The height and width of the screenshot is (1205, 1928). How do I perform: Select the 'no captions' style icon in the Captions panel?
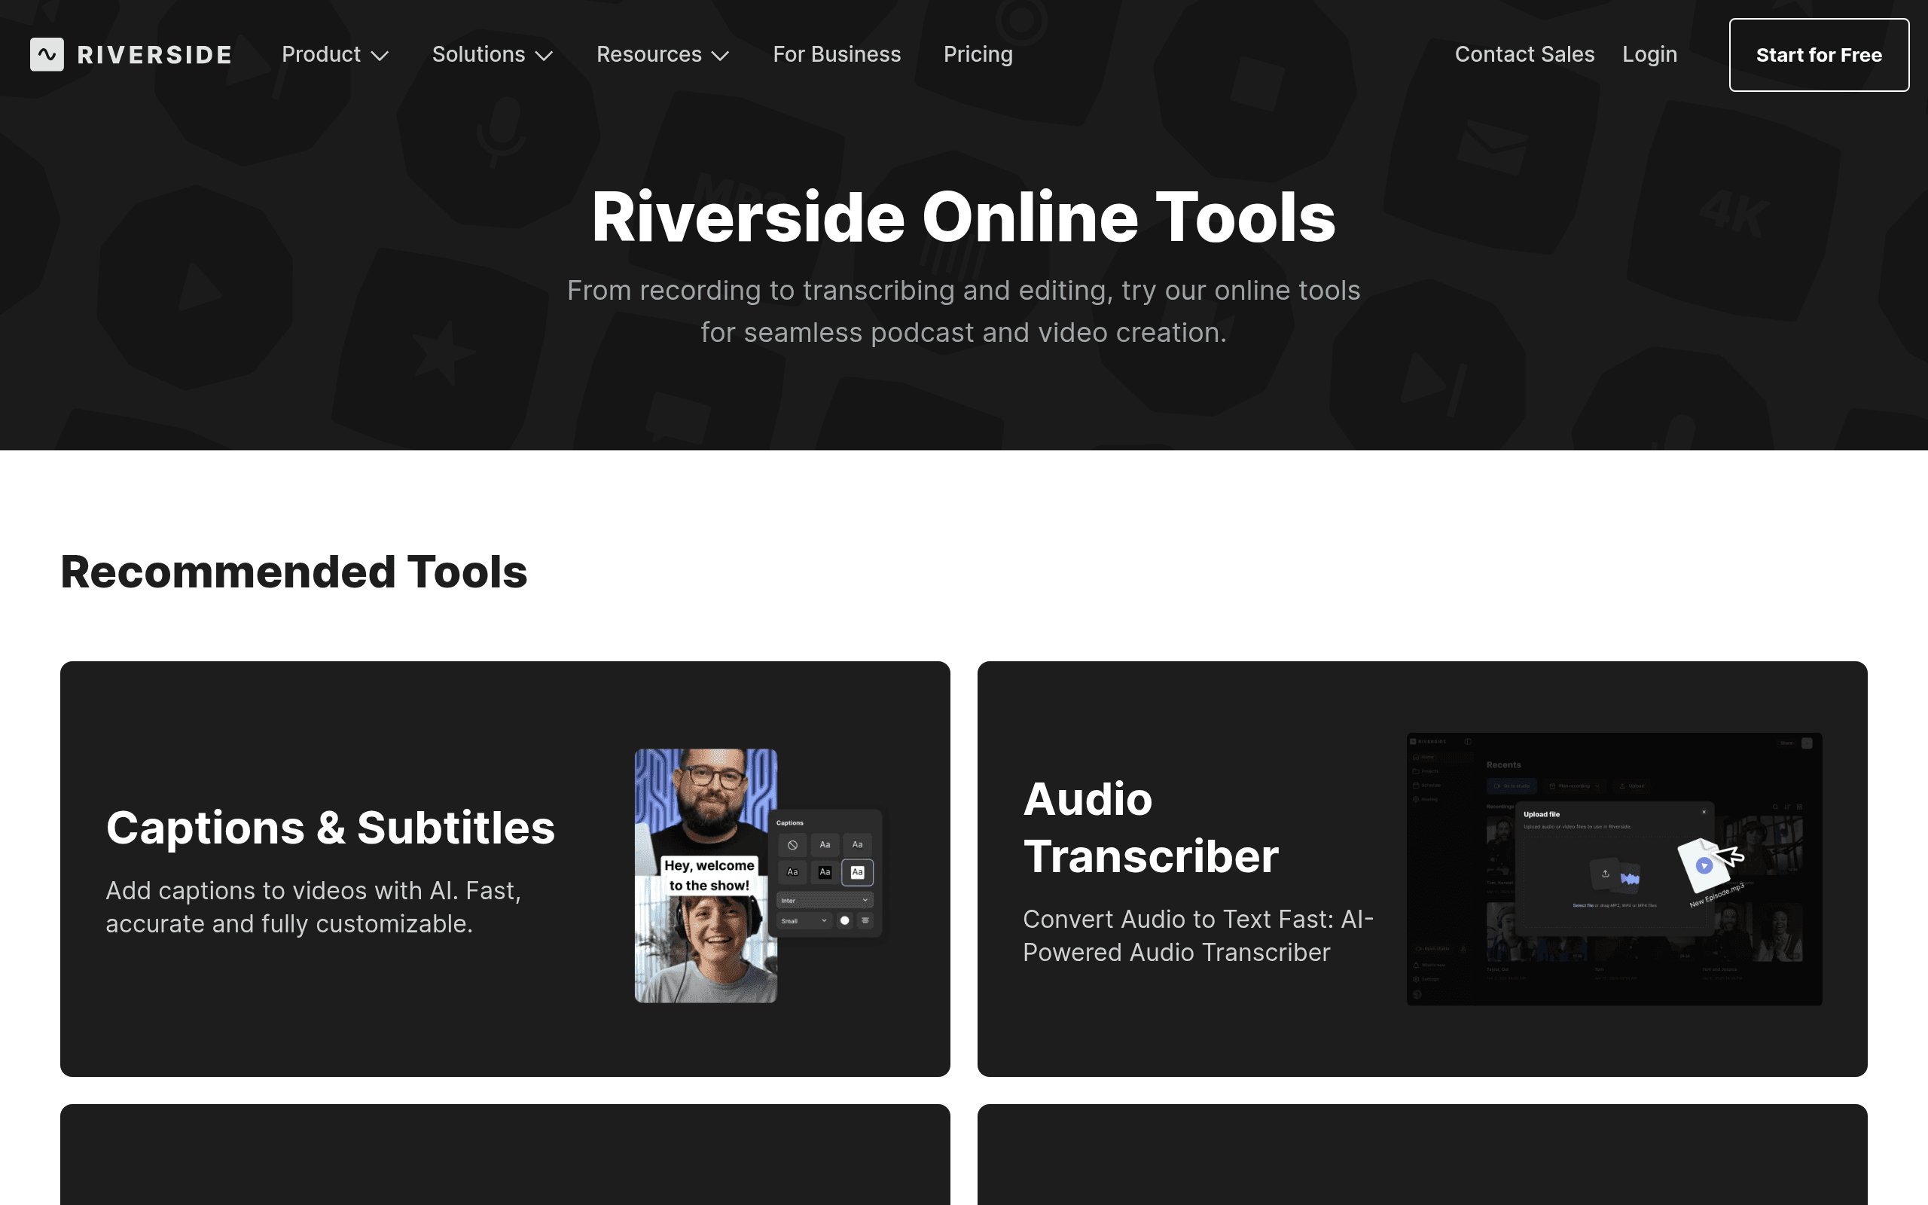pyautogui.click(x=793, y=846)
